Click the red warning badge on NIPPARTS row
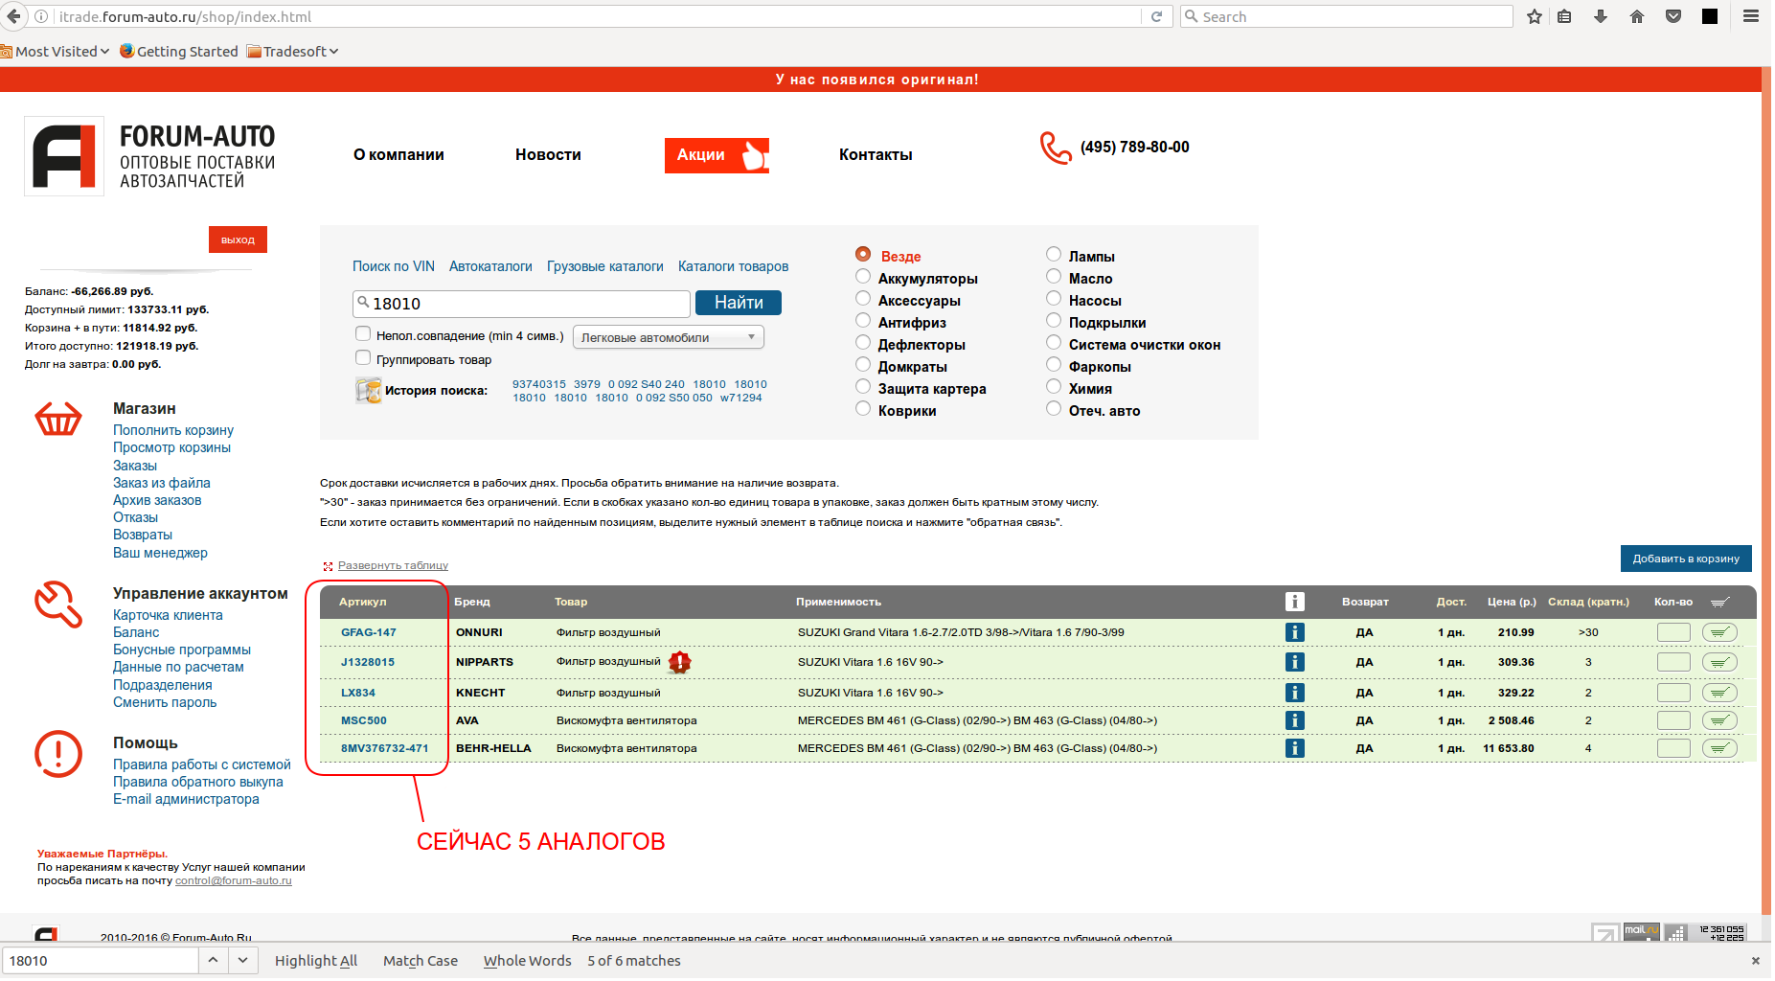The height and width of the screenshot is (981, 1775). [679, 662]
